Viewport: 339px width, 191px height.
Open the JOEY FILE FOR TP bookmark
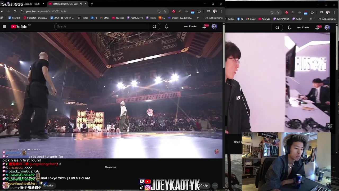click(62, 18)
